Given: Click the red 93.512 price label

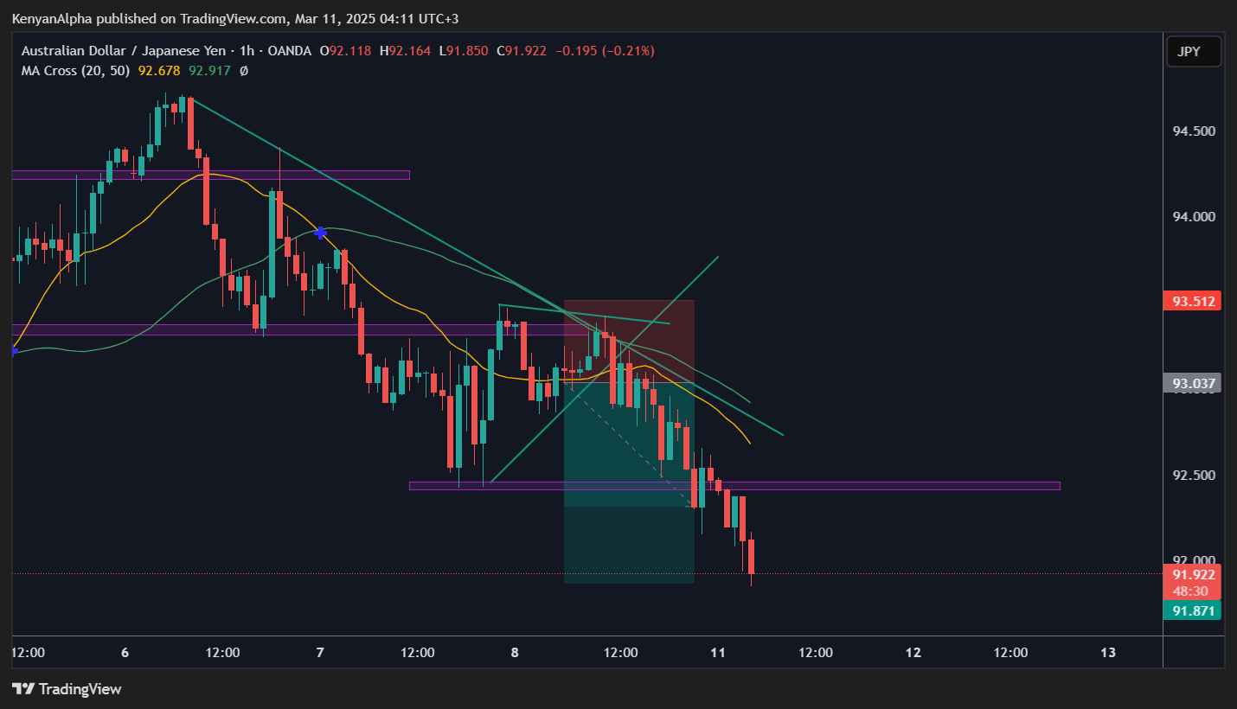Looking at the screenshot, I should (x=1194, y=302).
